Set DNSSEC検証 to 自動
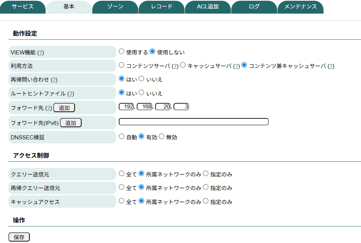This screenshot has width=361, height=243. pyautogui.click(x=122, y=137)
